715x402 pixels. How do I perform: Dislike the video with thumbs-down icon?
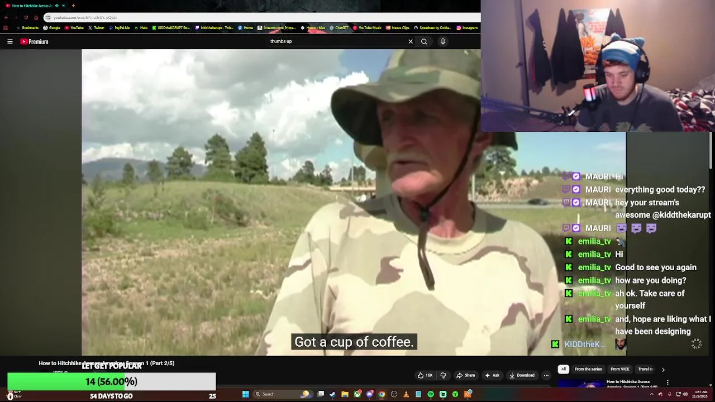click(444, 375)
